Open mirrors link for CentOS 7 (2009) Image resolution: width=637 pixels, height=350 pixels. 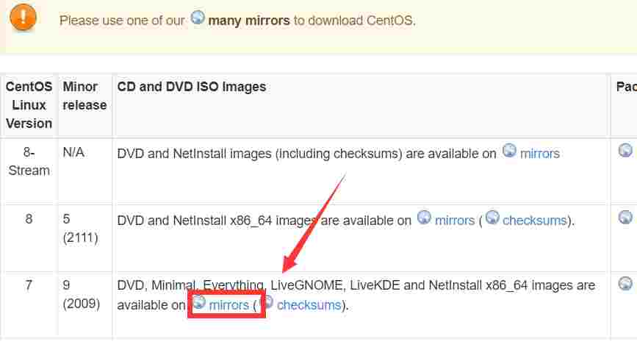tap(229, 305)
